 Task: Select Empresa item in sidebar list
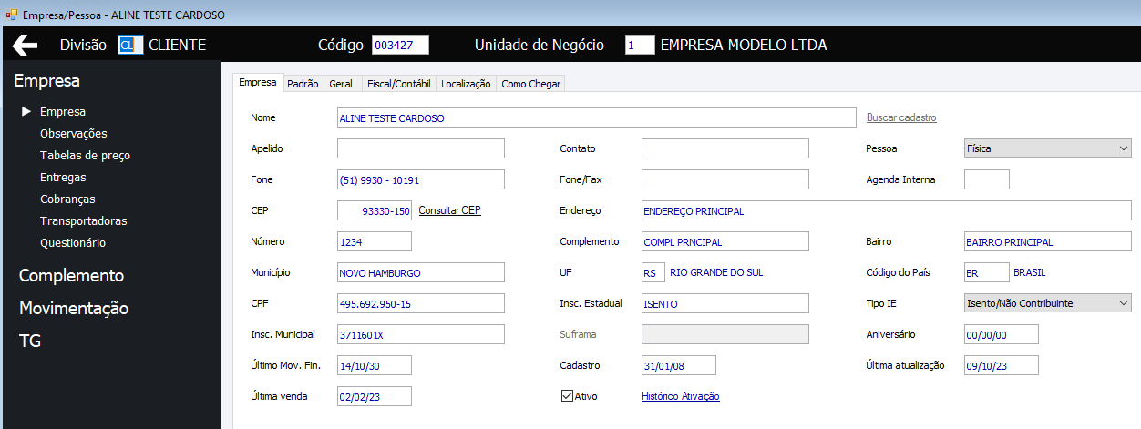coord(63,112)
